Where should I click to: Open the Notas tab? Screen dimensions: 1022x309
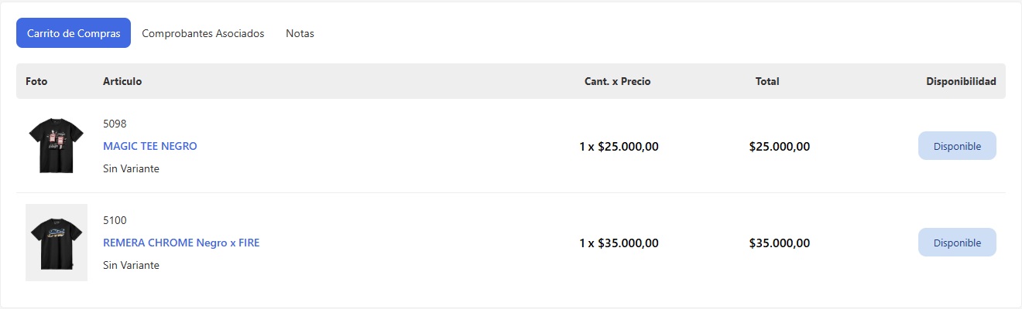coord(300,33)
